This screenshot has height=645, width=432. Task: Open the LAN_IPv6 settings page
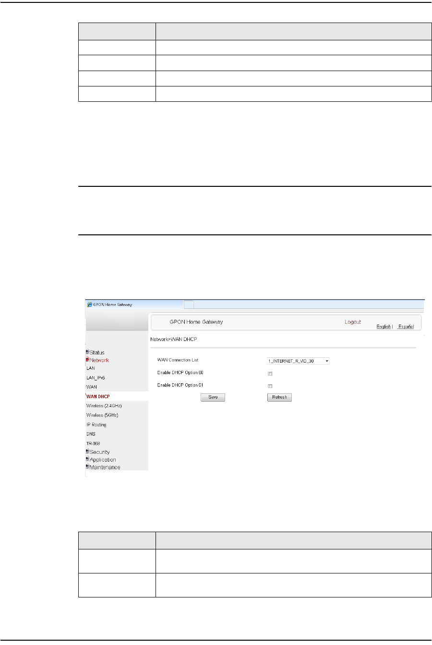[x=95, y=377]
